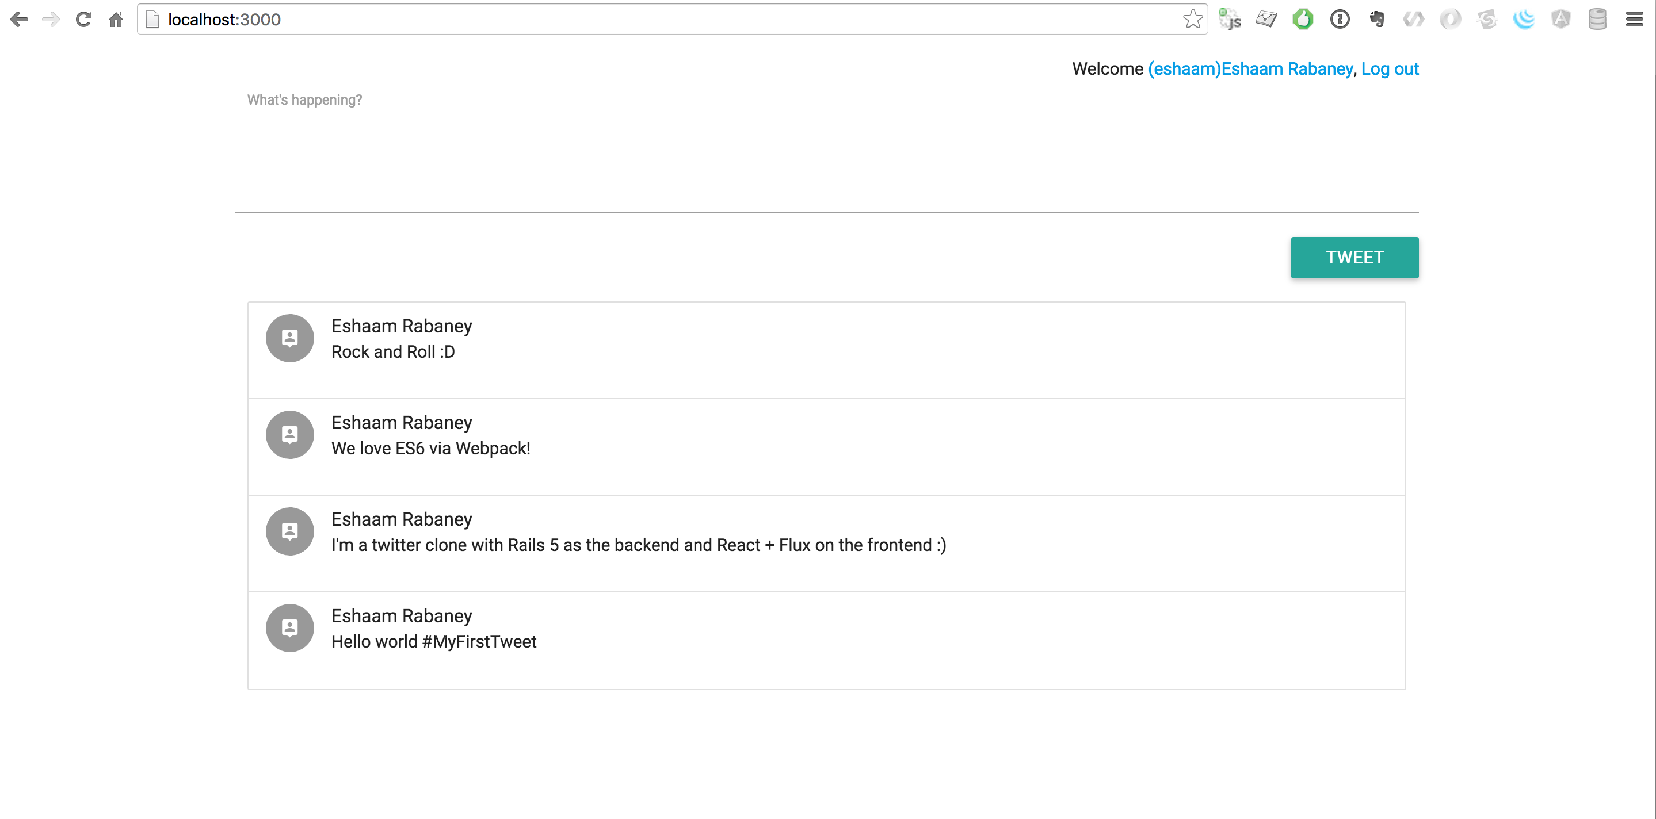Open the Polymer brackets extension
This screenshot has height=819, width=1656.
click(1413, 20)
